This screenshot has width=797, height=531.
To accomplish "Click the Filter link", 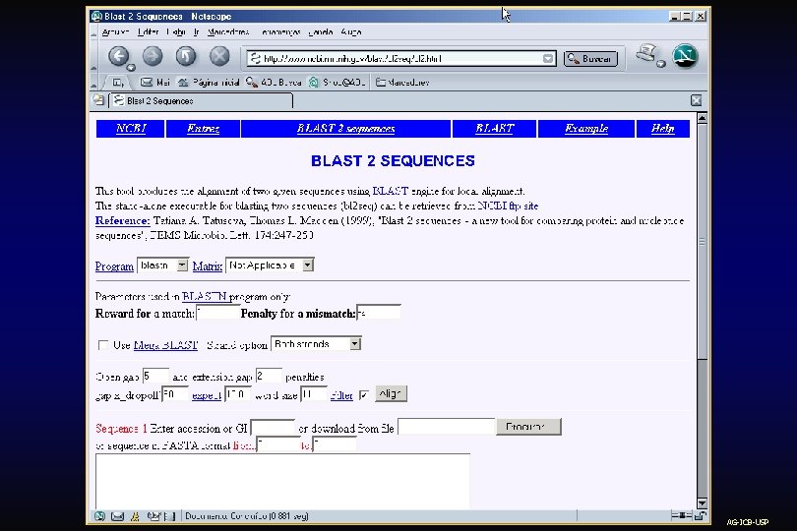I will [341, 395].
